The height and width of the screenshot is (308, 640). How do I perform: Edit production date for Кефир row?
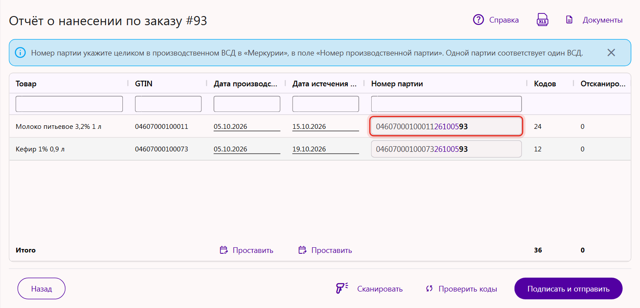pyautogui.click(x=247, y=149)
